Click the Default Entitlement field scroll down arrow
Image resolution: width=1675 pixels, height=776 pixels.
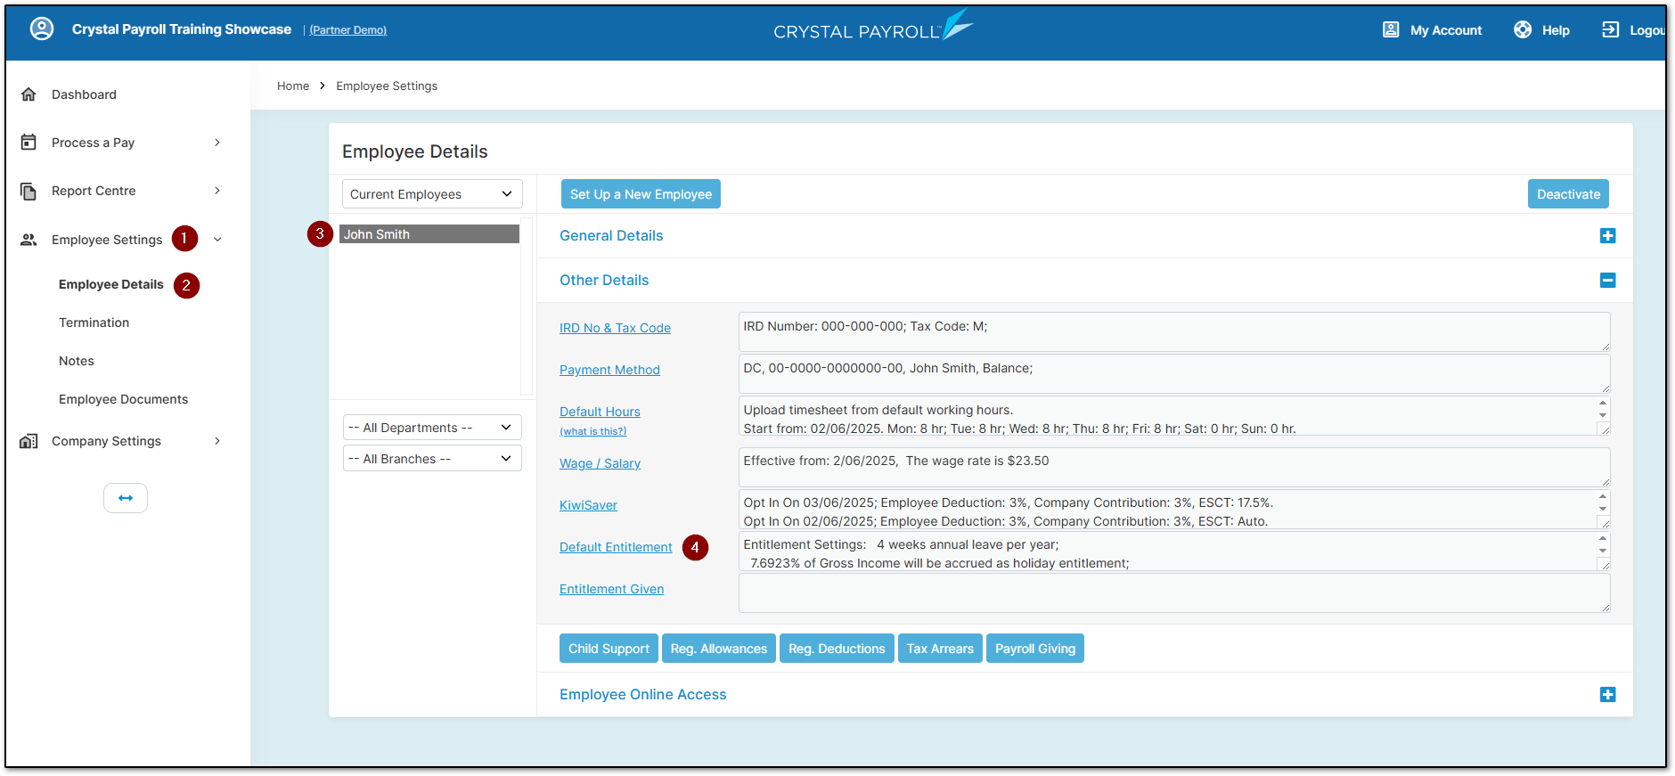(x=1603, y=551)
